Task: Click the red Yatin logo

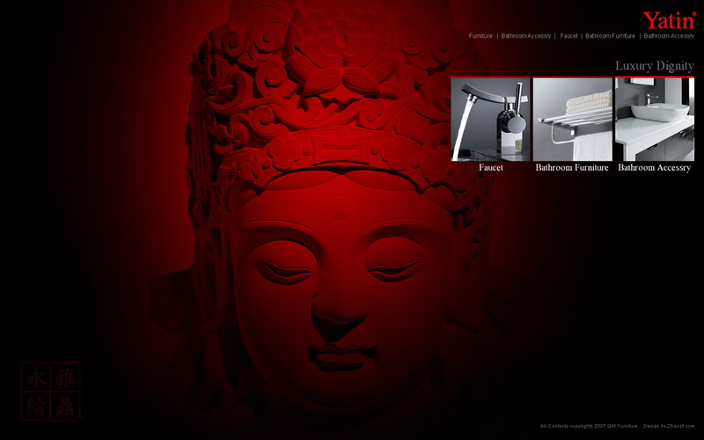Action: (x=666, y=20)
